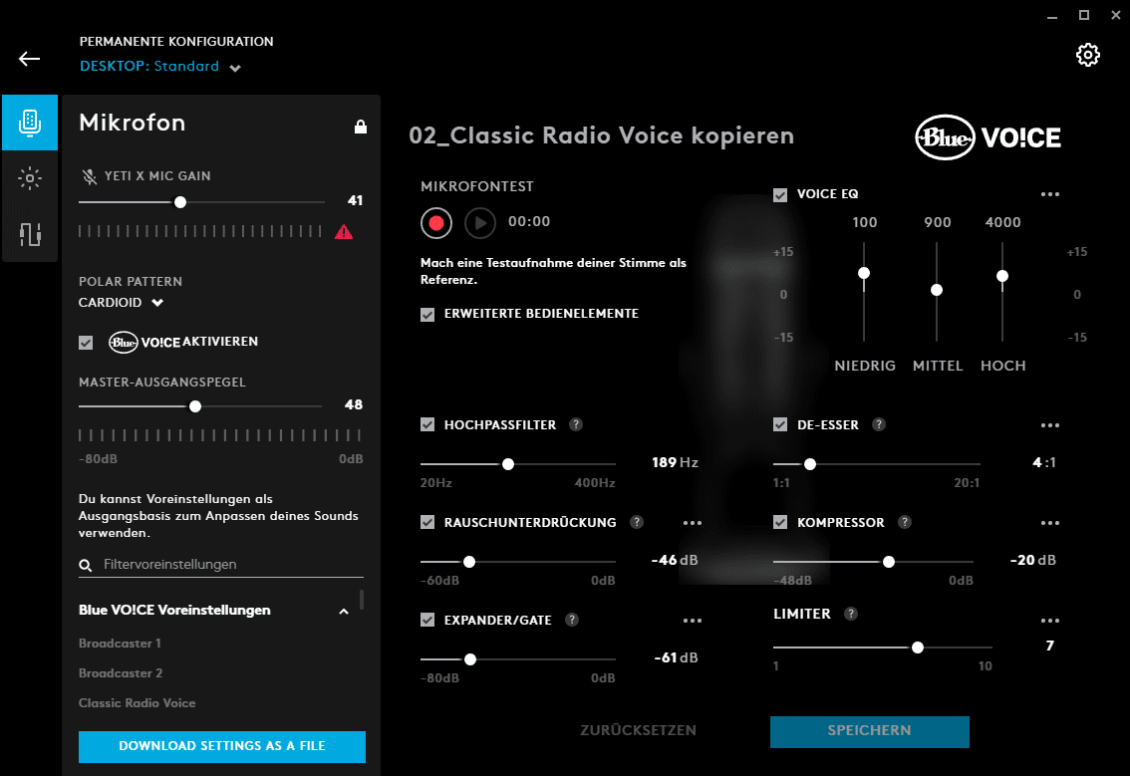Open Limiter more options dots
The height and width of the screenshot is (776, 1130).
tap(1050, 621)
